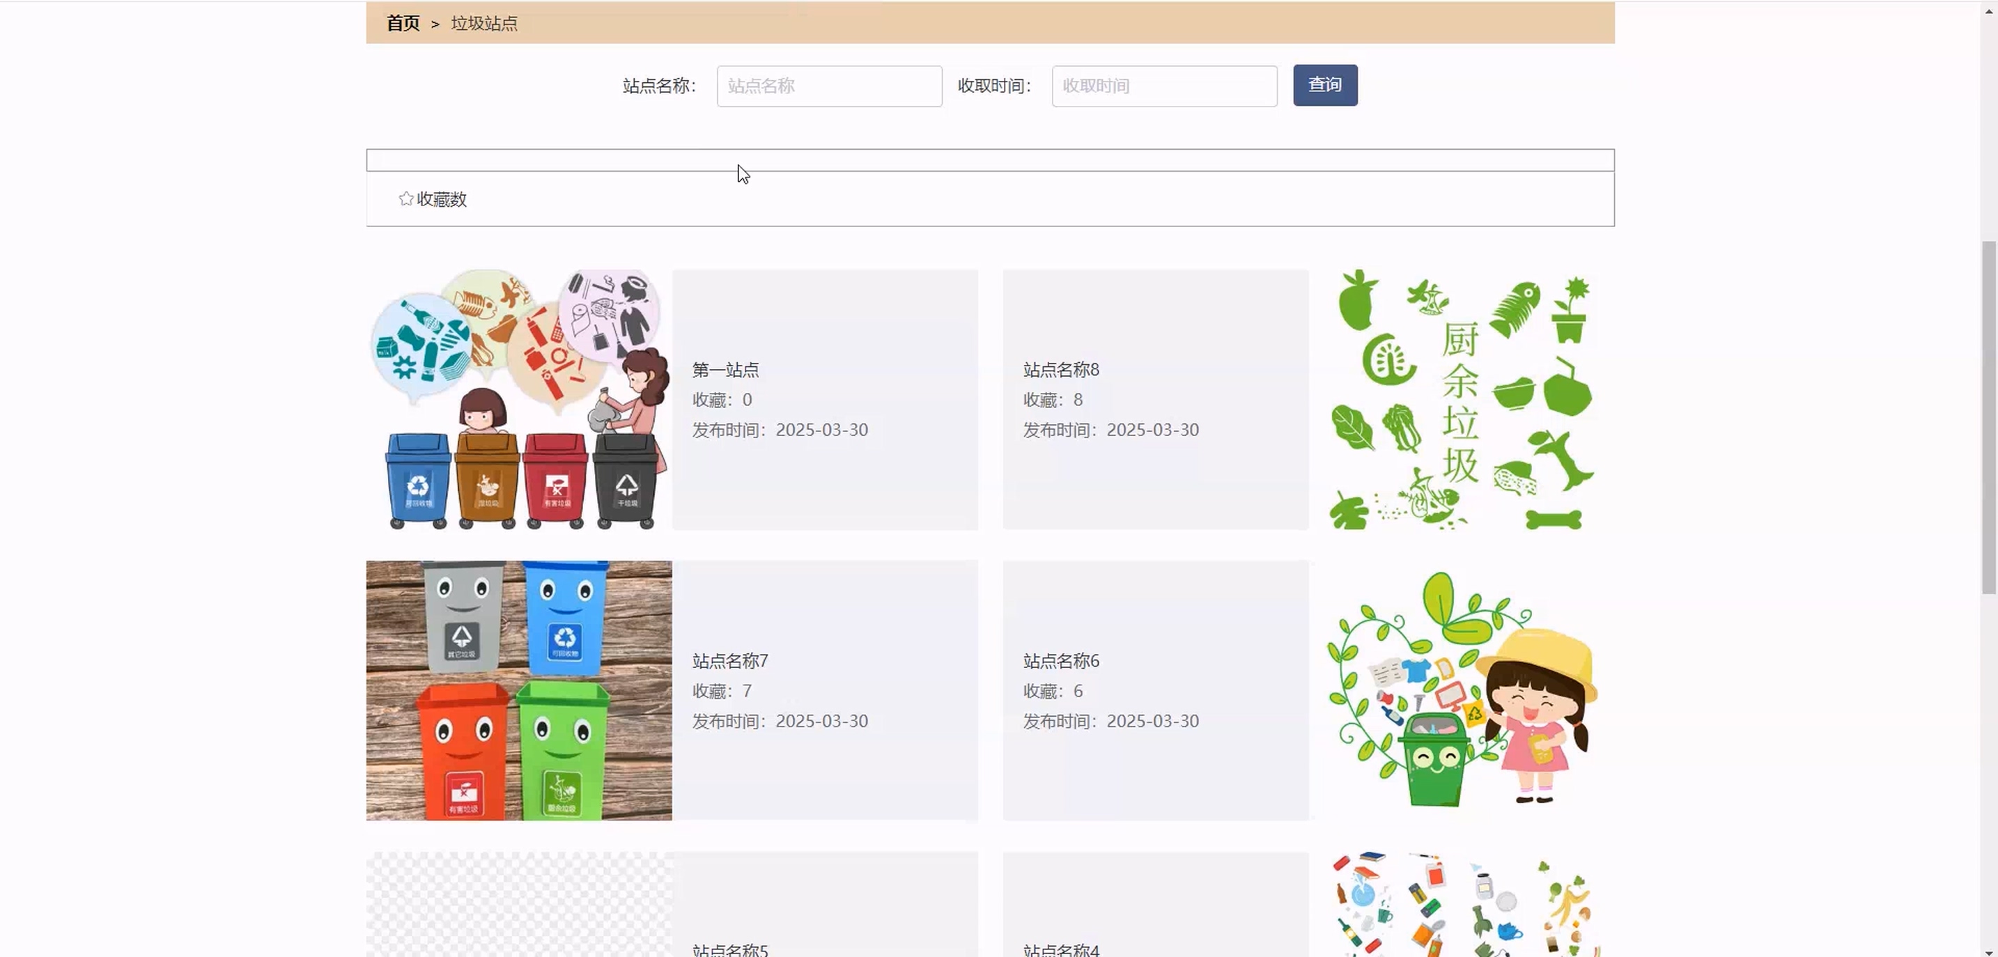Image resolution: width=1998 pixels, height=957 pixels.
Task: Open the girl with green bin thumbnail
Action: pos(1462,690)
